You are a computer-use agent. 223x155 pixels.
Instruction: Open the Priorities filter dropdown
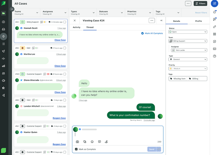coord(139,13)
